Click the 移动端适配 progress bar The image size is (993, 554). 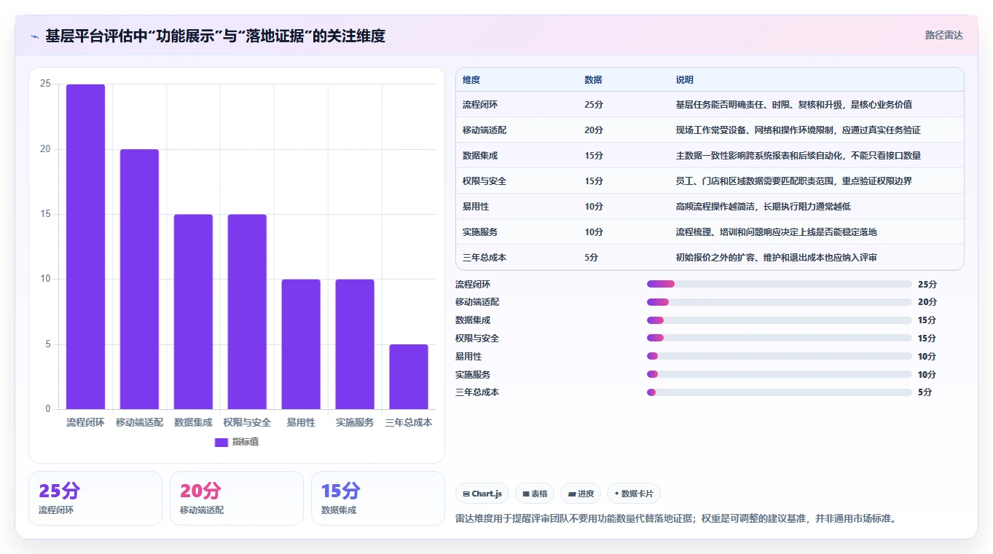780,302
